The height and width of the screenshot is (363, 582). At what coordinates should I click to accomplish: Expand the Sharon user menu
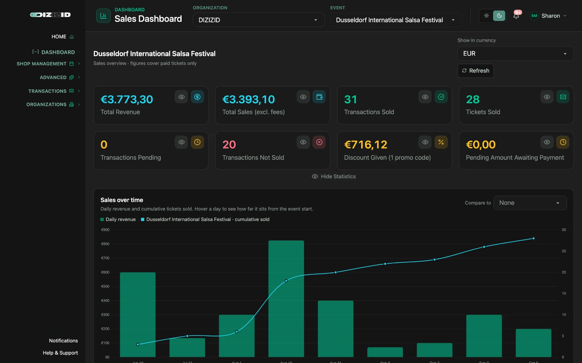[x=548, y=15]
